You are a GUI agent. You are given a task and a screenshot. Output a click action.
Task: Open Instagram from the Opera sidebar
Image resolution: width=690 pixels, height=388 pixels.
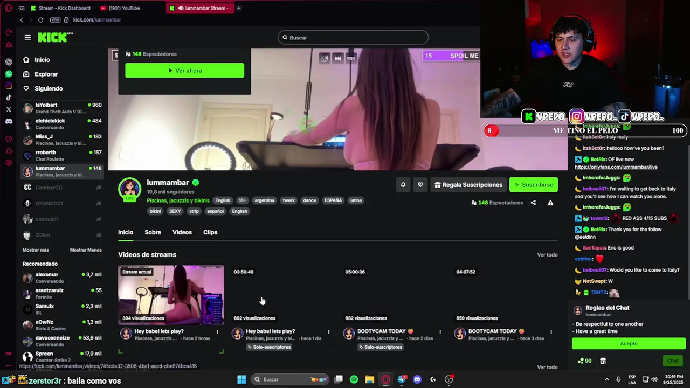tap(9, 86)
